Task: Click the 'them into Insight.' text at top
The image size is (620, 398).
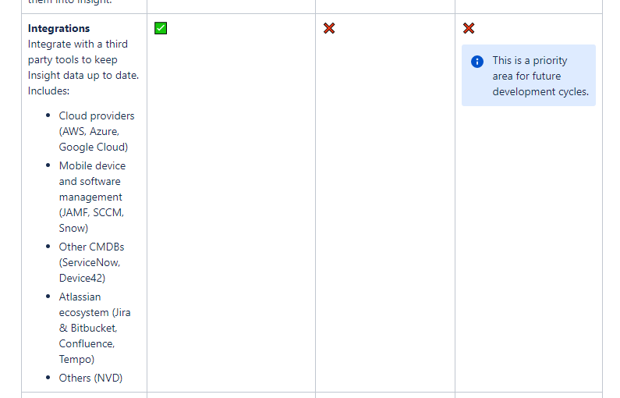Action: click(70, 2)
